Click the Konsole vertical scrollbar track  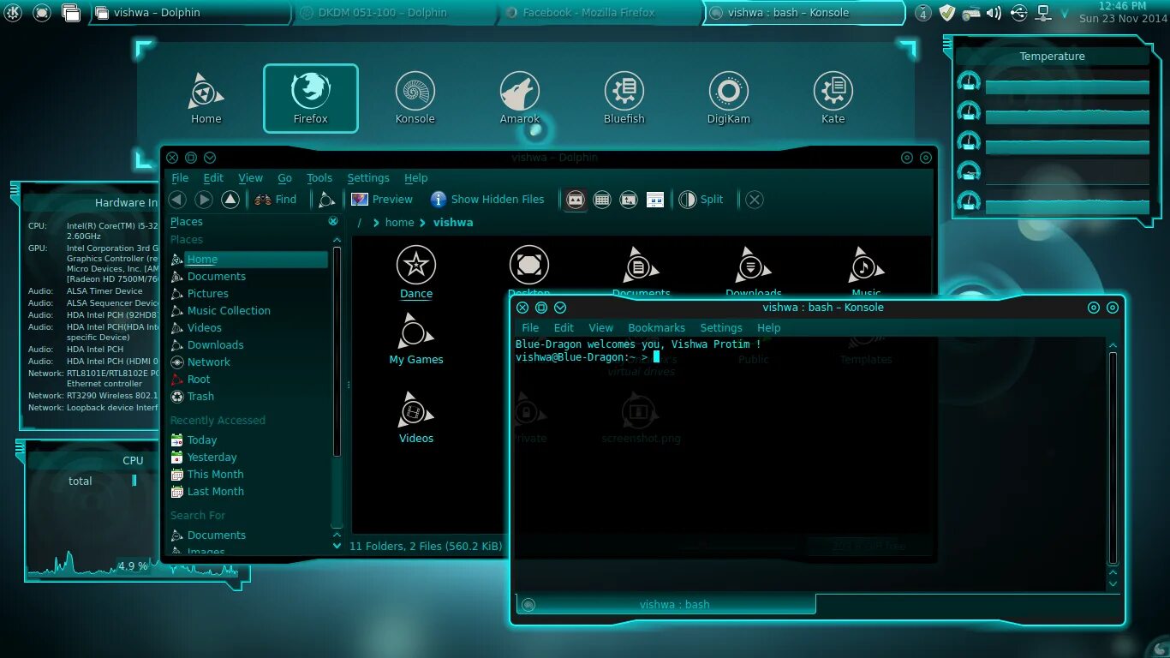(x=1113, y=458)
